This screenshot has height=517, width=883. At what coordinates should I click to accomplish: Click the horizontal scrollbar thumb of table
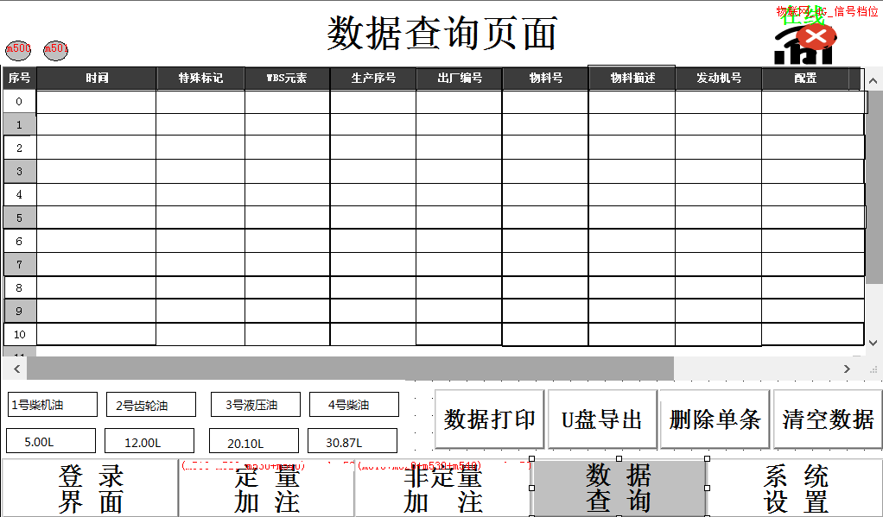point(350,369)
